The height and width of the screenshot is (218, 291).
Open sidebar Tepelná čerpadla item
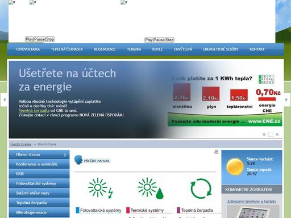pos(39,203)
